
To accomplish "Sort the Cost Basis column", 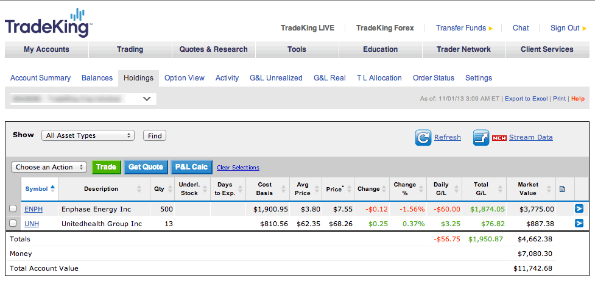I will [x=283, y=189].
